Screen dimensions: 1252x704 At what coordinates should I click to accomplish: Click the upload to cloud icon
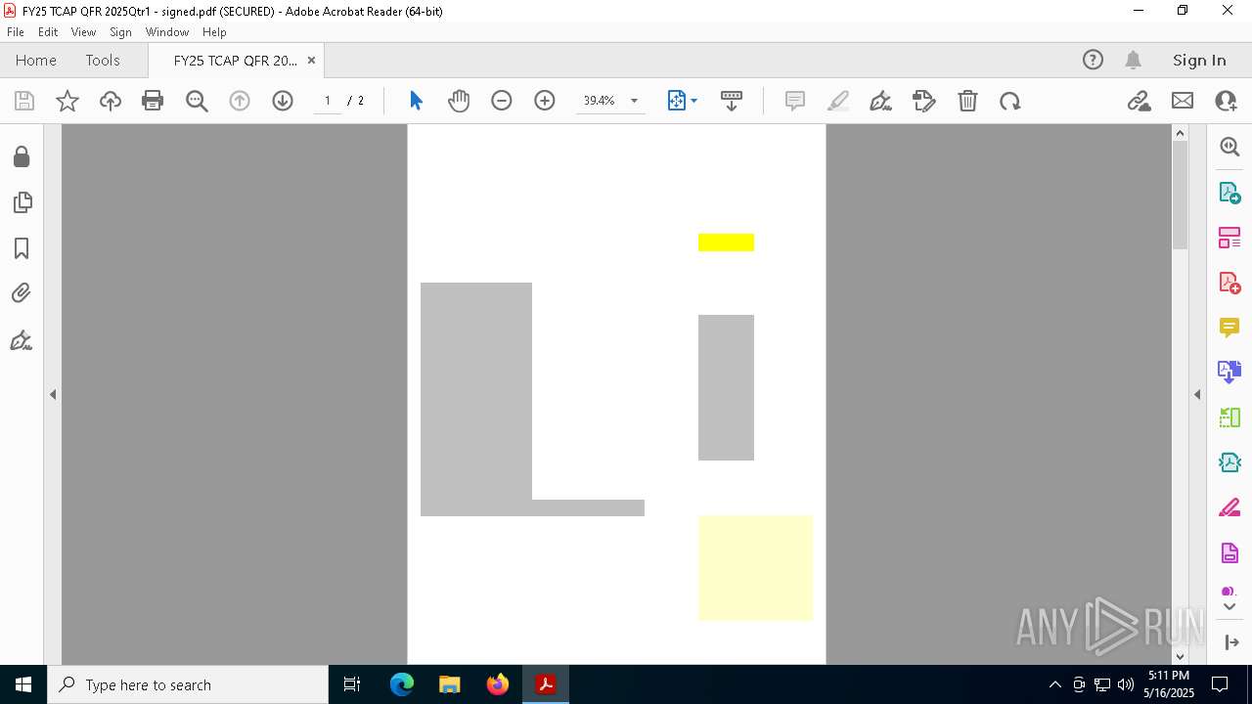(111, 101)
